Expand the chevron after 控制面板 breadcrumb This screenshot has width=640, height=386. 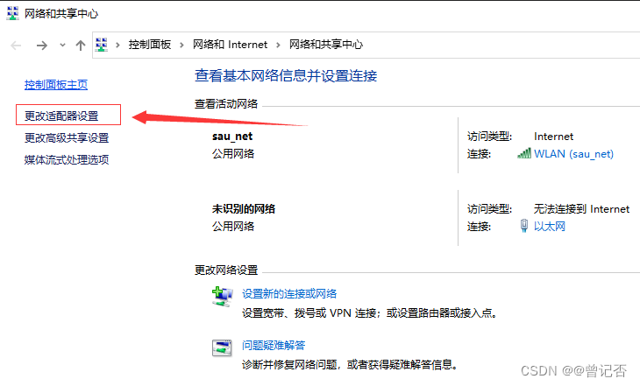(x=181, y=45)
